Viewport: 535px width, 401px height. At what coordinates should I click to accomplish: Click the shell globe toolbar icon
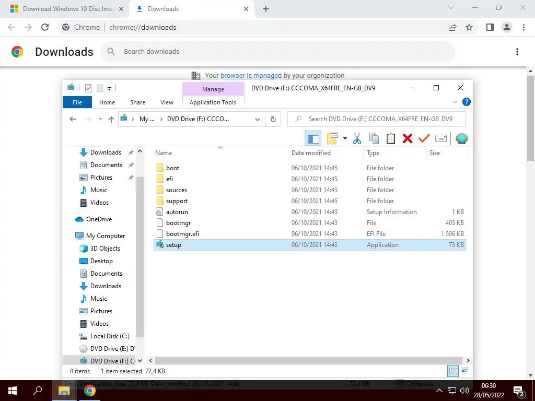pyautogui.click(x=461, y=138)
